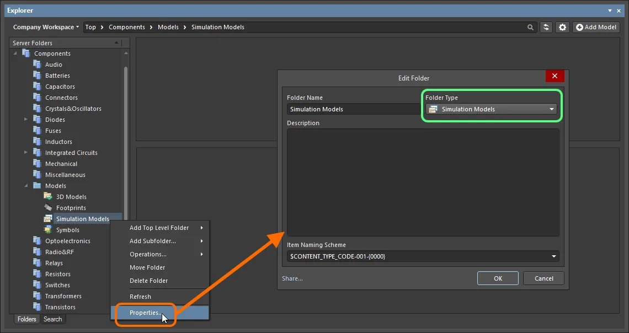The width and height of the screenshot is (629, 333).
Task: Click the Fuses folder icon
Action: [38, 130]
